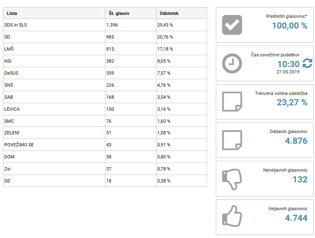Click the paper icon beside Trenutna volilna udeležba
315x238 pixels.
pyautogui.click(x=232, y=102)
